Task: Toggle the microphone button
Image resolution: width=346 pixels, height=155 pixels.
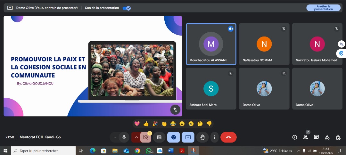Action: 124,137
